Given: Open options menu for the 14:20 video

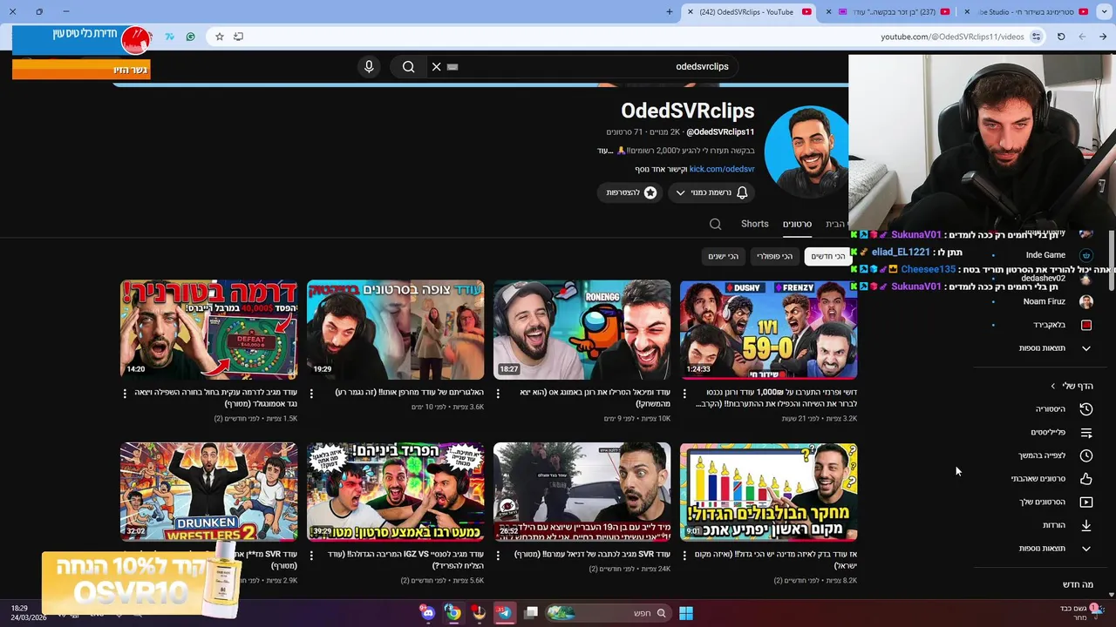Looking at the screenshot, I should tap(125, 394).
